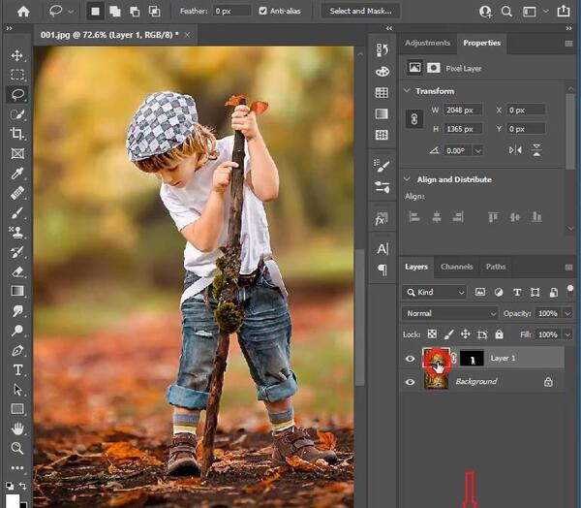The width and height of the screenshot is (581, 508).
Task: Switch to the Properties tab
Action: coord(481,43)
